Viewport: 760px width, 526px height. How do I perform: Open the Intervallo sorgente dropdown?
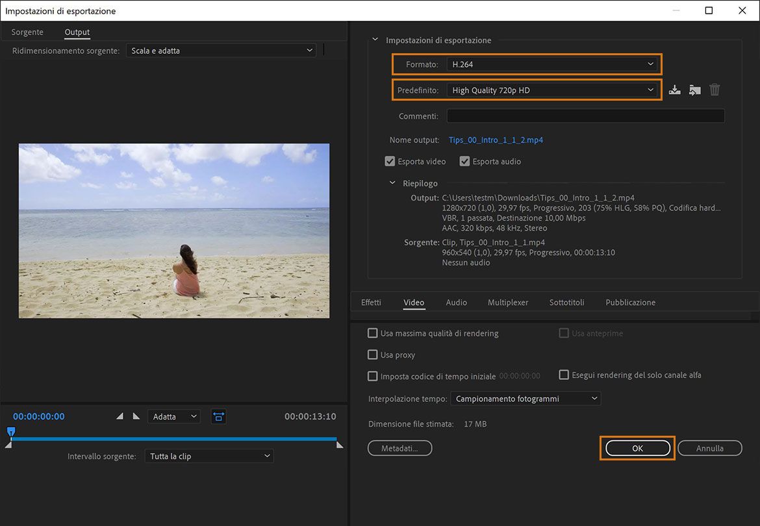coord(209,455)
